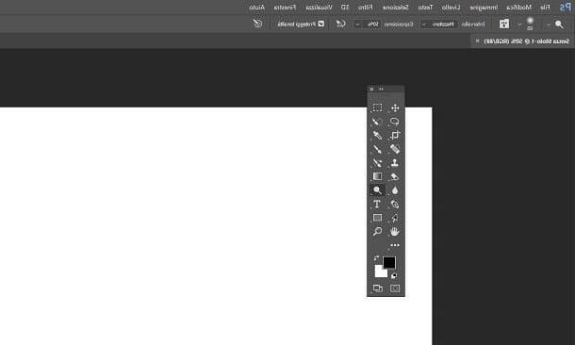Collapse the toolbox with double-arrow button
Image resolution: width=575 pixels, height=345 pixels.
382,89
